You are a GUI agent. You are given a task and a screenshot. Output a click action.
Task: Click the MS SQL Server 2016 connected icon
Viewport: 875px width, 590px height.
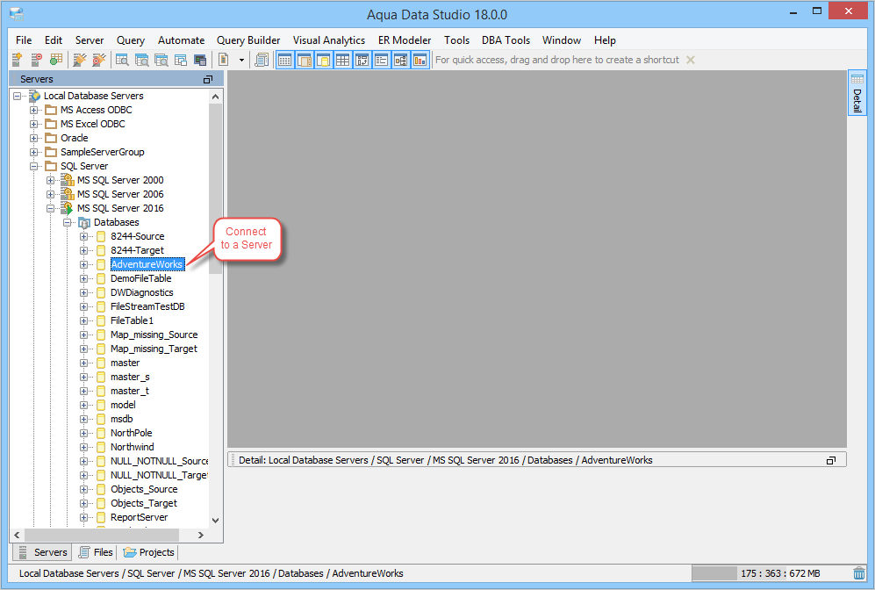pos(68,208)
